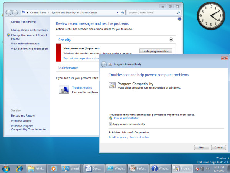Expand the arrow after Control Panel breadcrumb
Viewport: 230px width, 173px height.
click(x=49, y=13)
